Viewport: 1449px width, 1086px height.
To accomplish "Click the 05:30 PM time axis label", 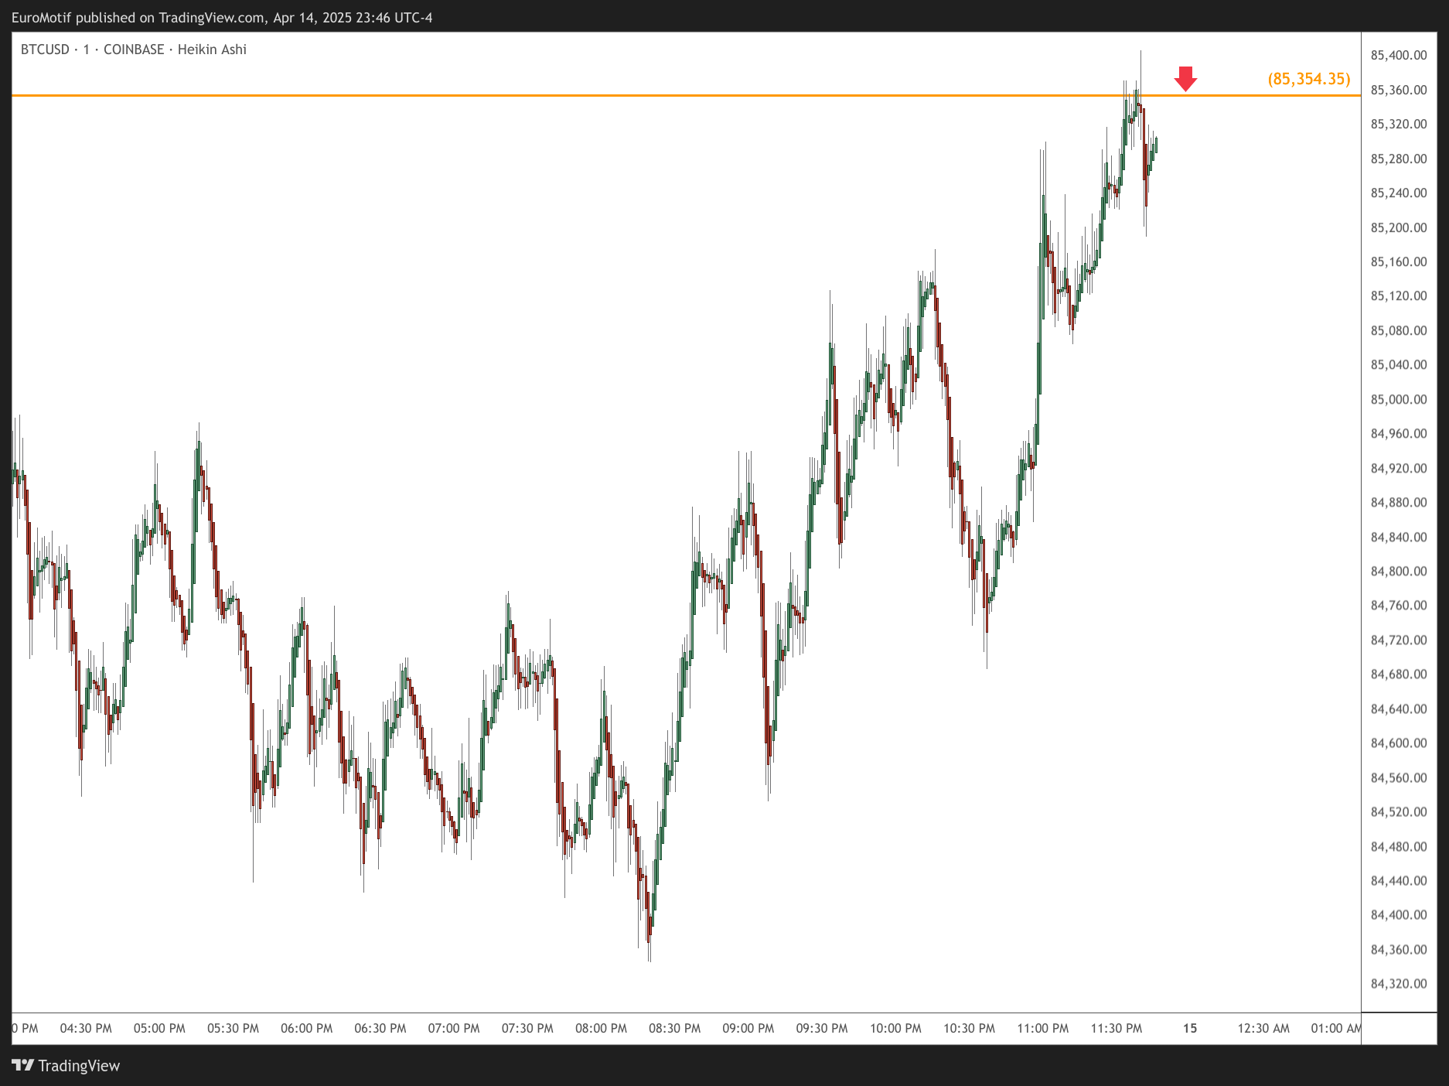I will (x=233, y=1028).
